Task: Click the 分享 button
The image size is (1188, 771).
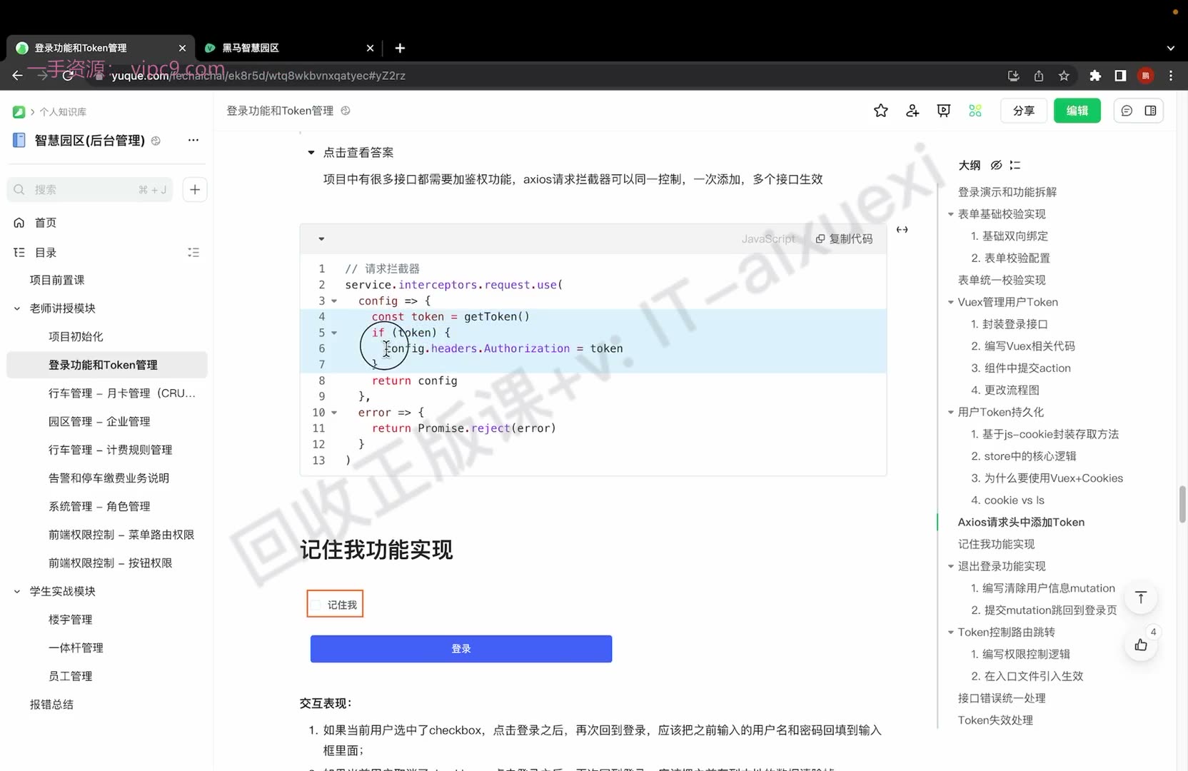Action: point(1024,111)
